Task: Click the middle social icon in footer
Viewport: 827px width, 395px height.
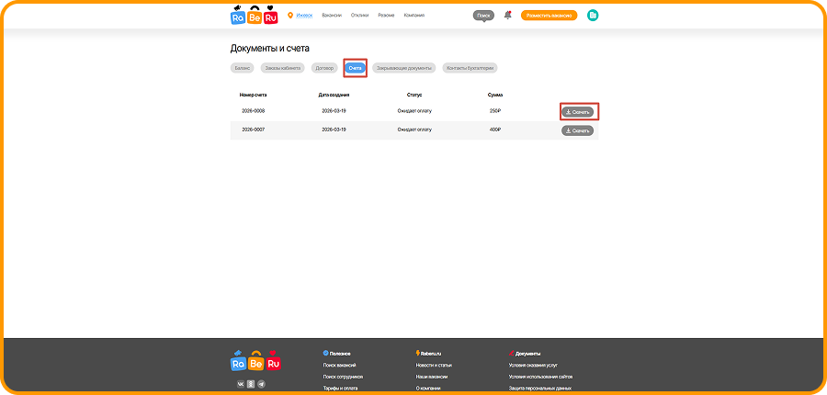Action: (251, 383)
